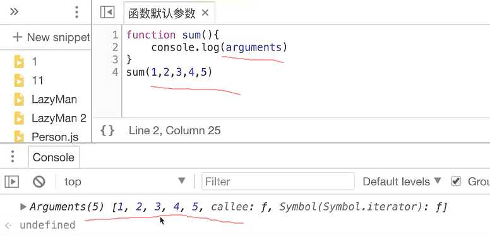Click the plus icon for New snippet

point(18,37)
